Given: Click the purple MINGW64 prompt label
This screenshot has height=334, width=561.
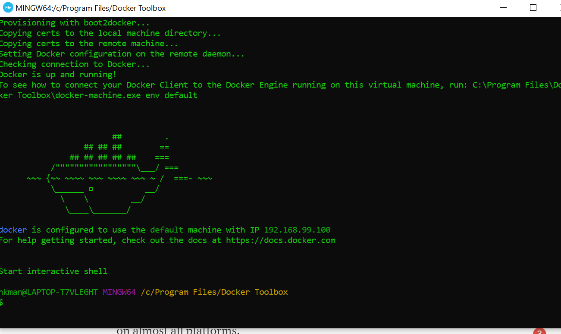Looking at the screenshot, I should click(x=119, y=292).
